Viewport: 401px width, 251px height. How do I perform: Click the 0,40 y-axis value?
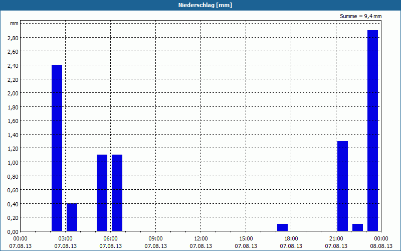pos(14,204)
